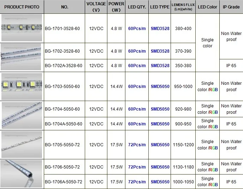Select the VOLTAGE (V) column header

96,7
